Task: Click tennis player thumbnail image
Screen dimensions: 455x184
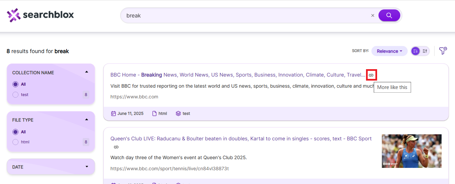Action: coord(412,151)
